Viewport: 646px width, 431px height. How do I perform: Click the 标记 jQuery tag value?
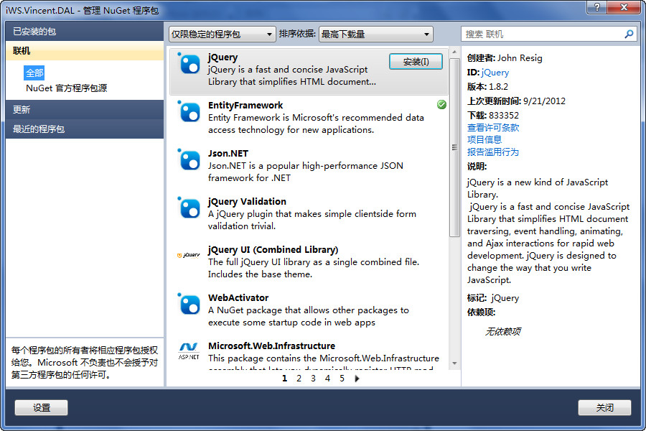click(x=505, y=298)
